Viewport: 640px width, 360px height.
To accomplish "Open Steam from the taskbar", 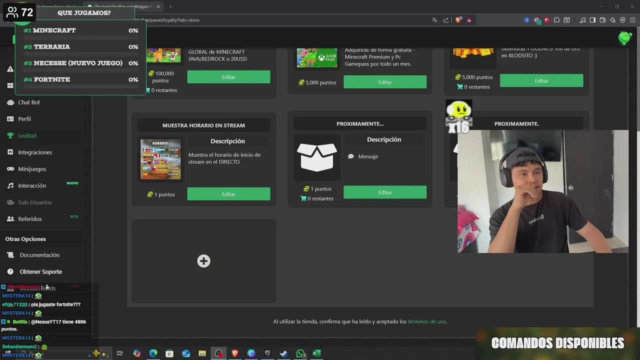I will coord(283,353).
